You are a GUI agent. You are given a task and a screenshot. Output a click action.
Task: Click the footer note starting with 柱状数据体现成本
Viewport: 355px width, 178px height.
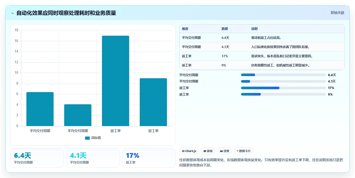[261, 163]
